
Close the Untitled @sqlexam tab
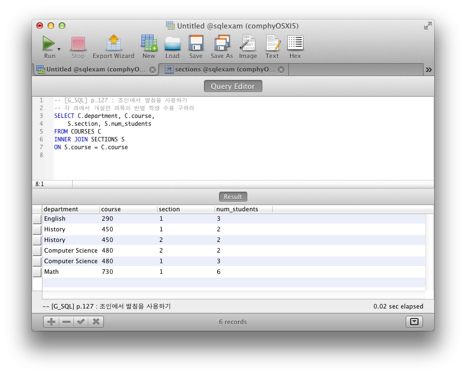[153, 70]
